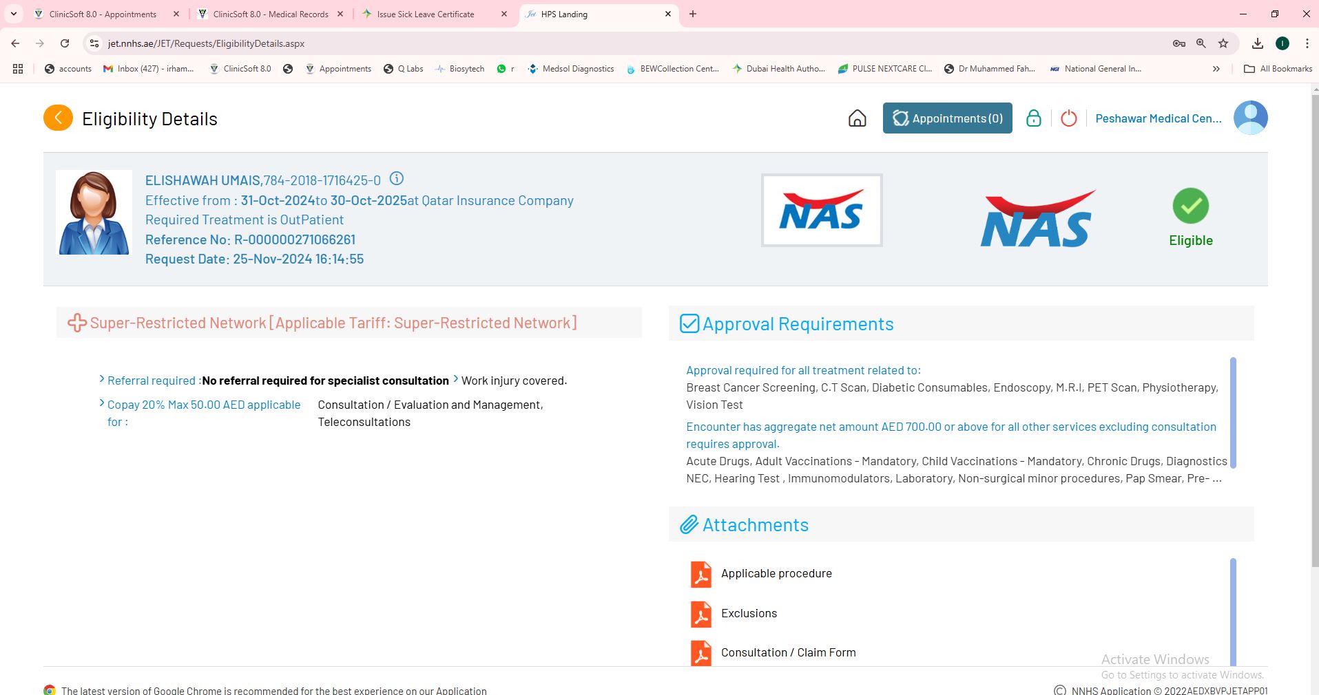
Task: Click the patient info circle icon
Action: pos(397,179)
